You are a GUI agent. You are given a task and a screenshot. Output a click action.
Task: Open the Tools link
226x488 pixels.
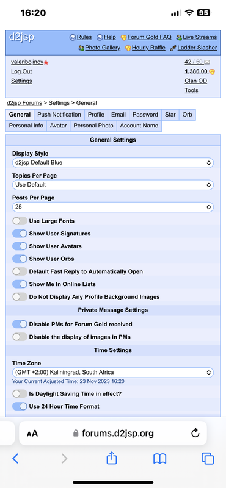(x=191, y=90)
